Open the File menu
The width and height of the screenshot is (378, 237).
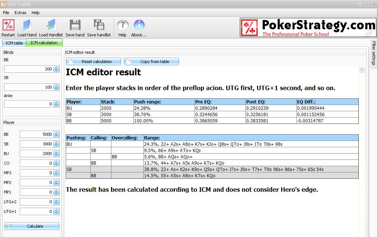point(6,13)
